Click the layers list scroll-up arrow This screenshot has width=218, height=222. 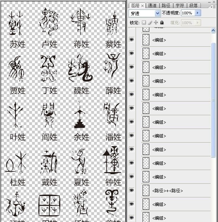coord(213,31)
